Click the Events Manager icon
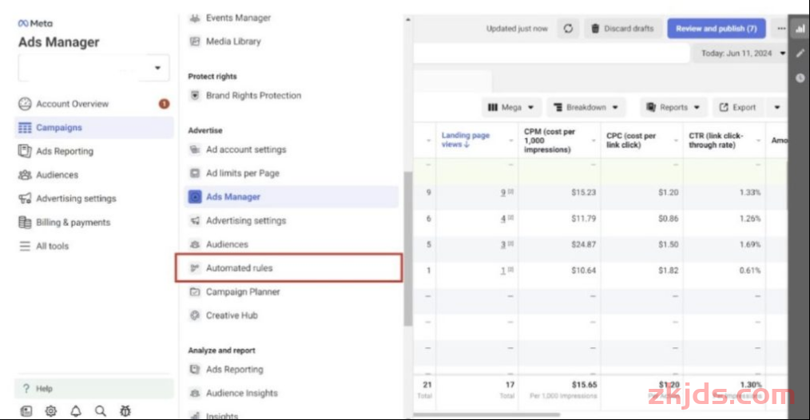This screenshot has height=420, width=810. [x=195, y=18]
